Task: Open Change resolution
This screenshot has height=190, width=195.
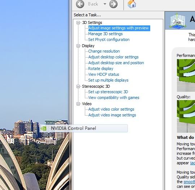Action: [x=104, y=51]
